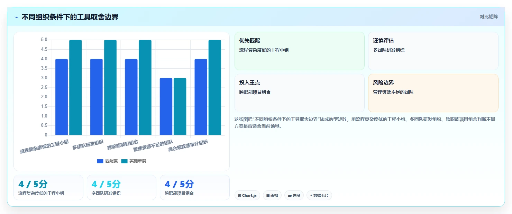Select the 谨慎评估 matrix card
Image resolution: width=512 pixels, height=214 pixels.
(433, 51)
